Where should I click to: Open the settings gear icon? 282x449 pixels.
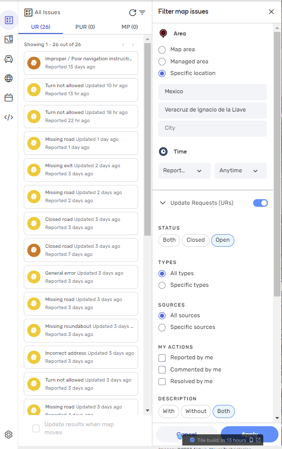pyautogui.click(x=9, y=434)
